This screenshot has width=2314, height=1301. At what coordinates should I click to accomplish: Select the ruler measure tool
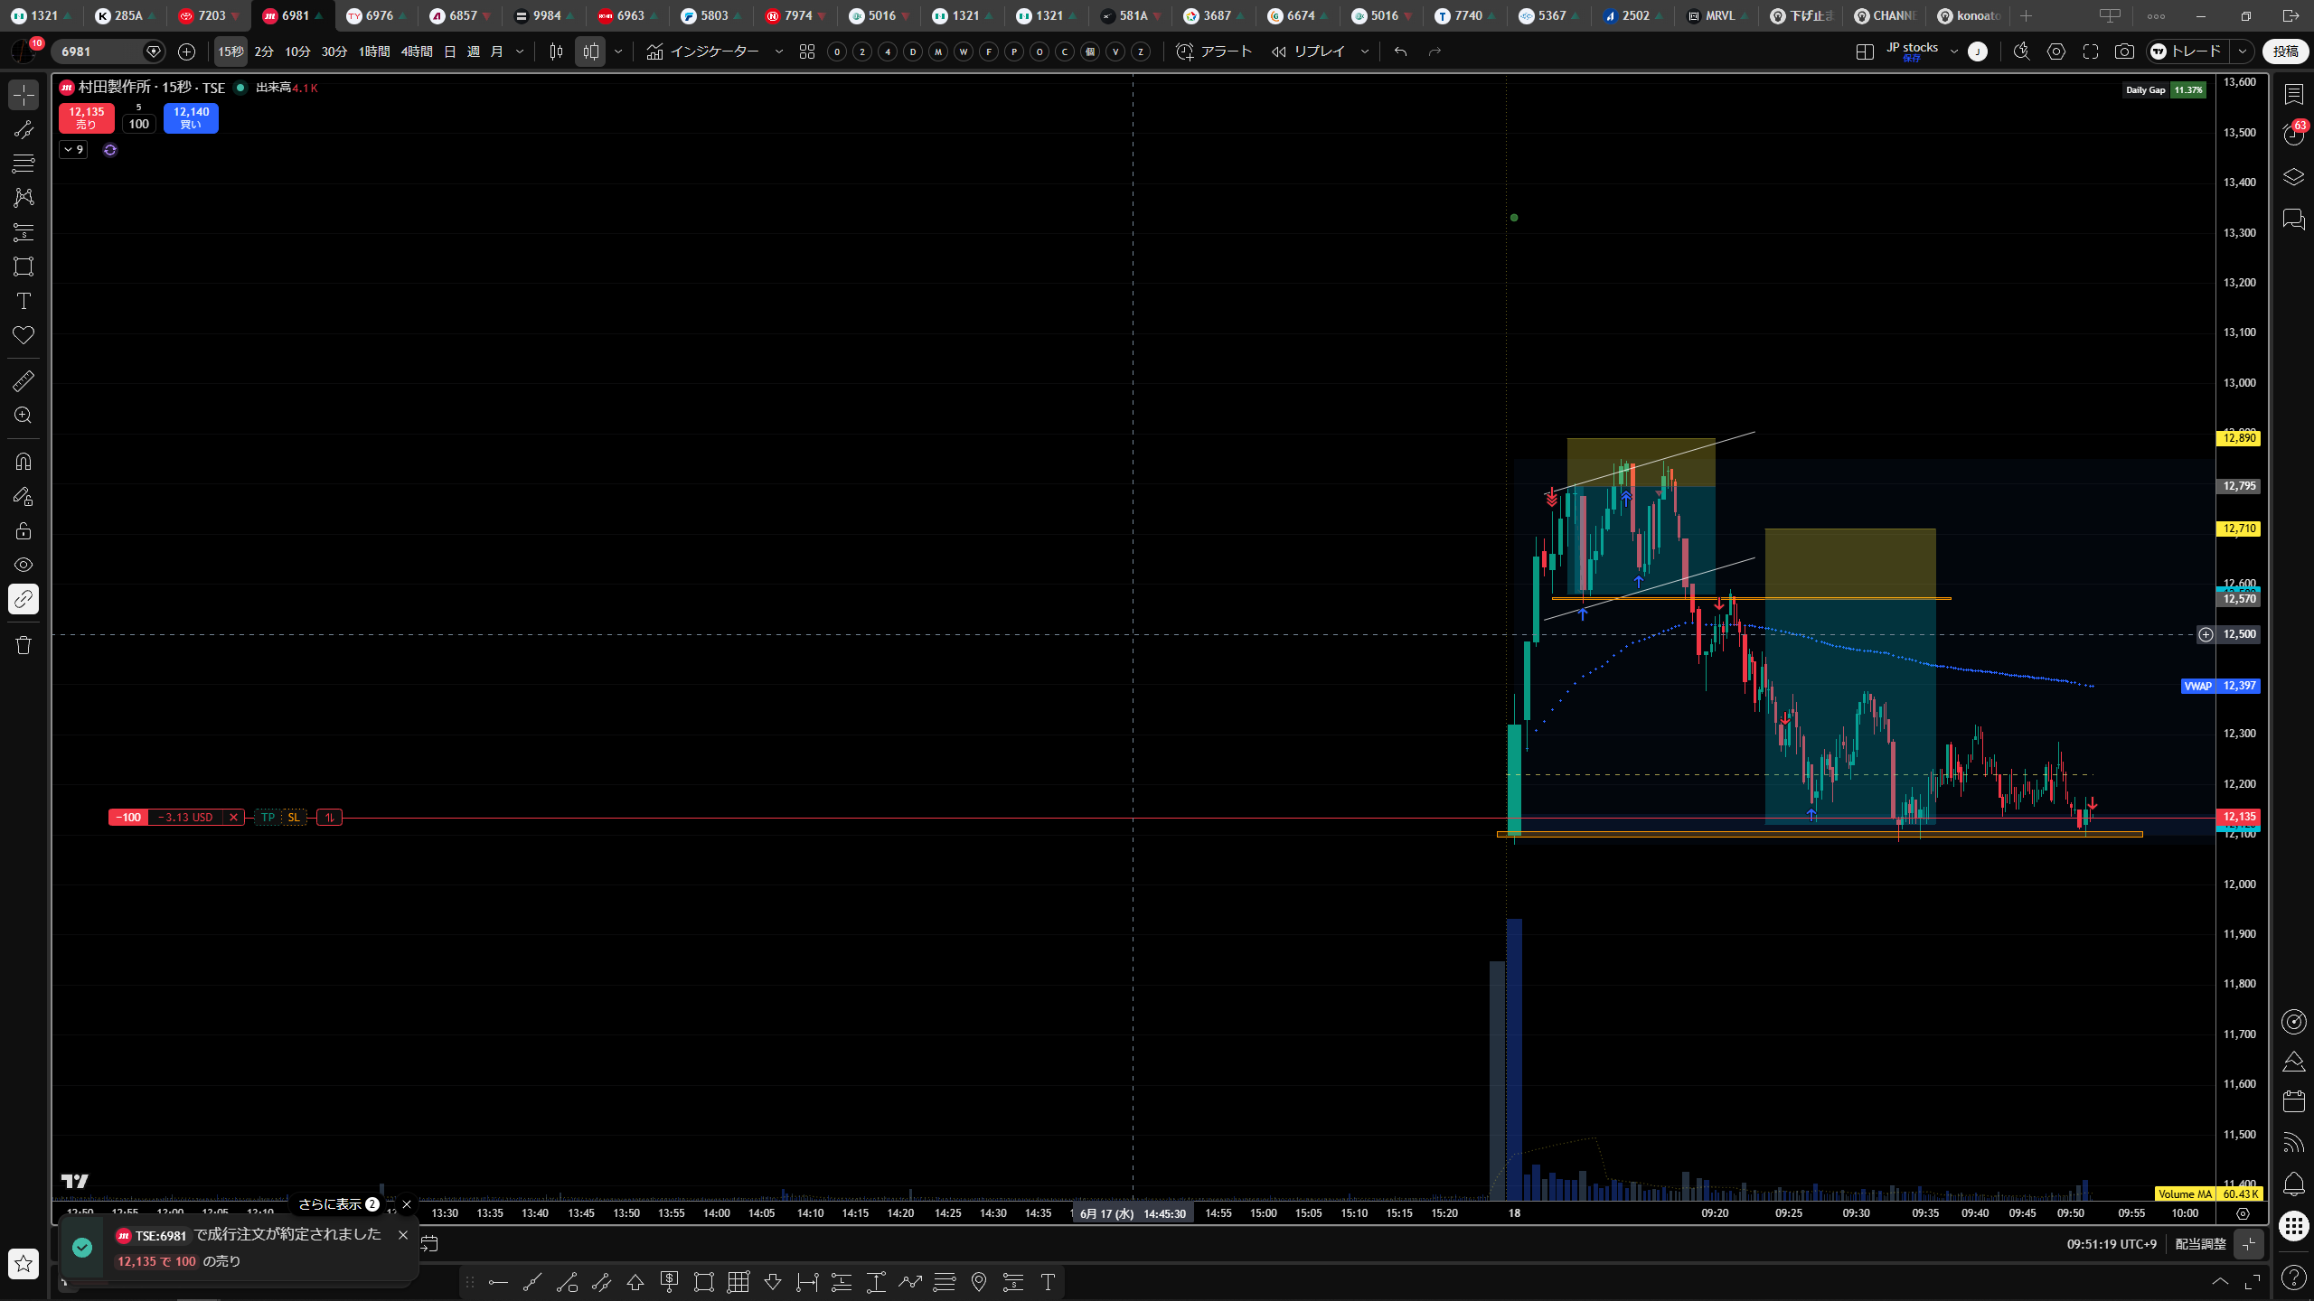point(24,381)
